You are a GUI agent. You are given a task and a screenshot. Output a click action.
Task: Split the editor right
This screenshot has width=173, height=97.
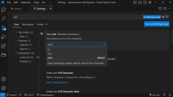click(165, 8)
